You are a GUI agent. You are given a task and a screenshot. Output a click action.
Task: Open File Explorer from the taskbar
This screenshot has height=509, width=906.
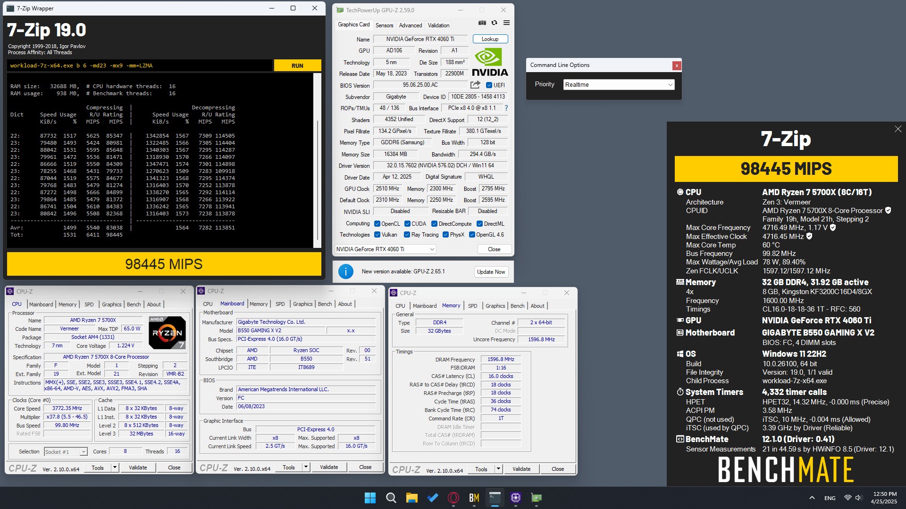411,498
